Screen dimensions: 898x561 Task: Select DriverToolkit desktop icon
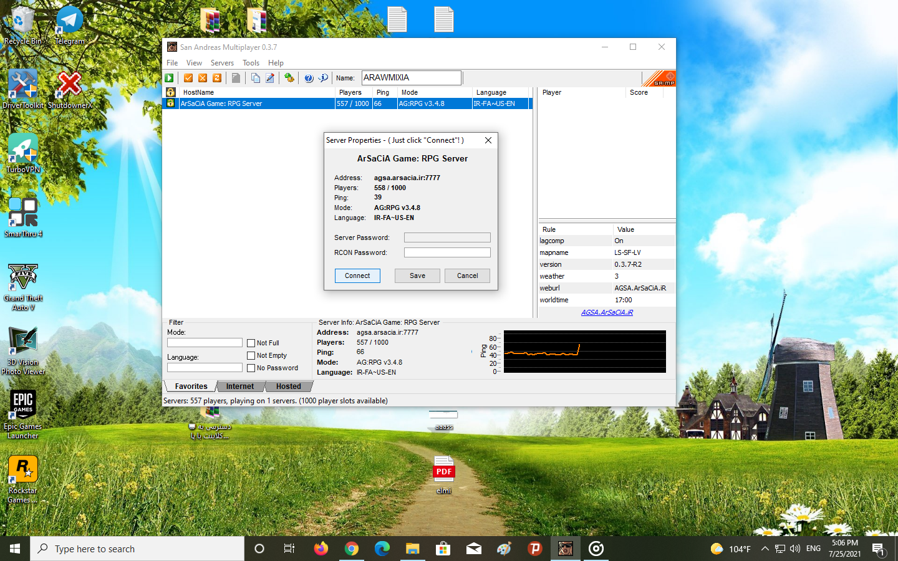pos(23,89)
